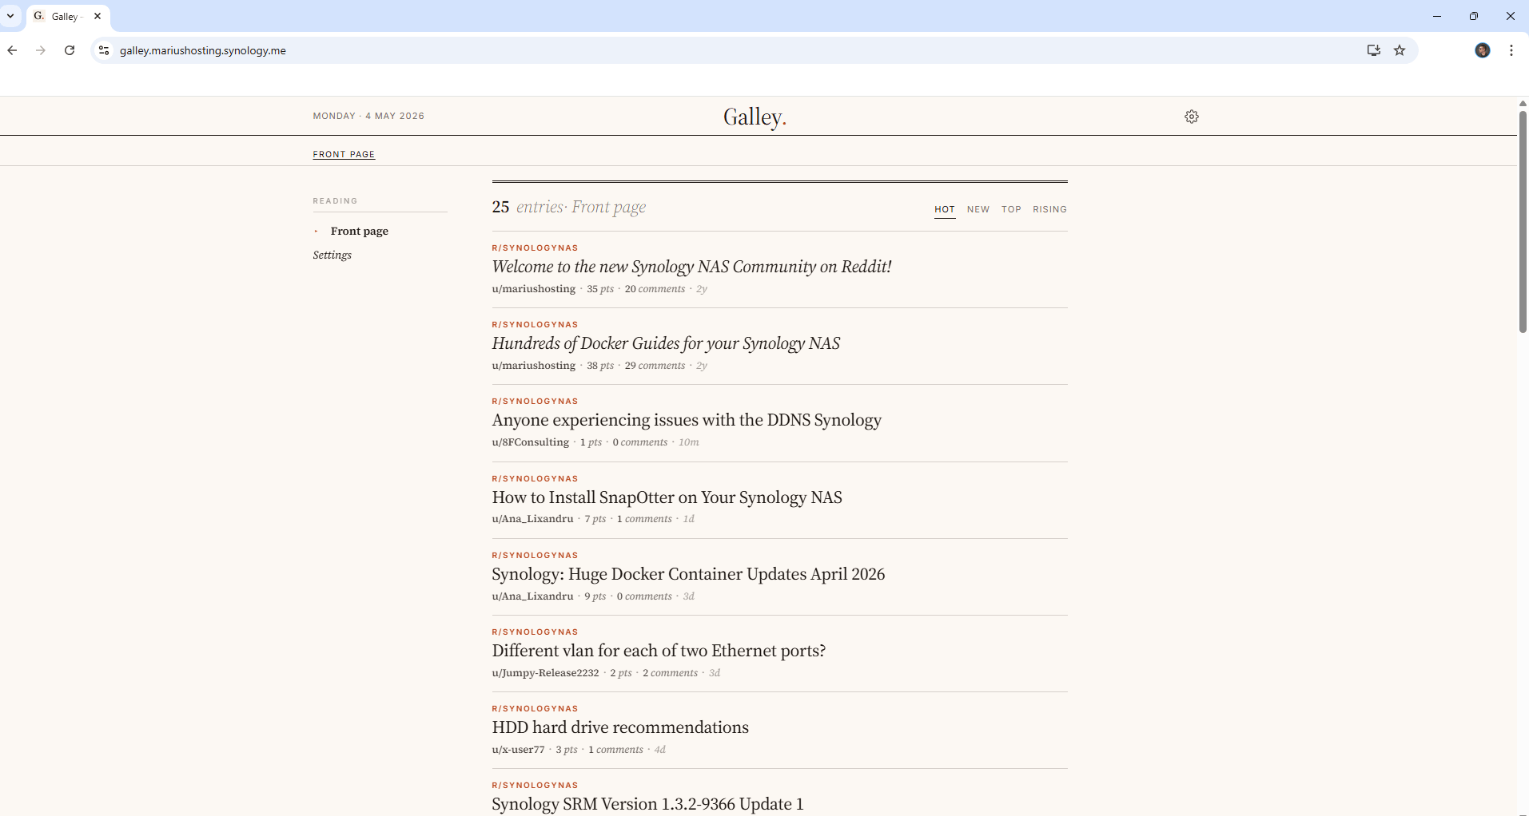1529x816 pixels.
Task: Click '1 comments' on the HDD recommendations post
Action: click(x=615, y=750)
